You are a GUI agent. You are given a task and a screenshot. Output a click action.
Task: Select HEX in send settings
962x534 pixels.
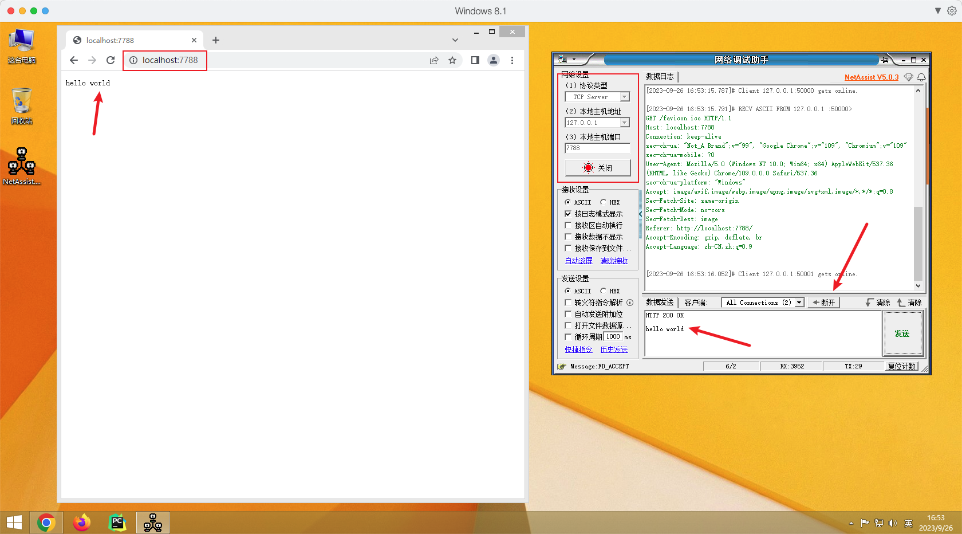click(x=610, y=291)
